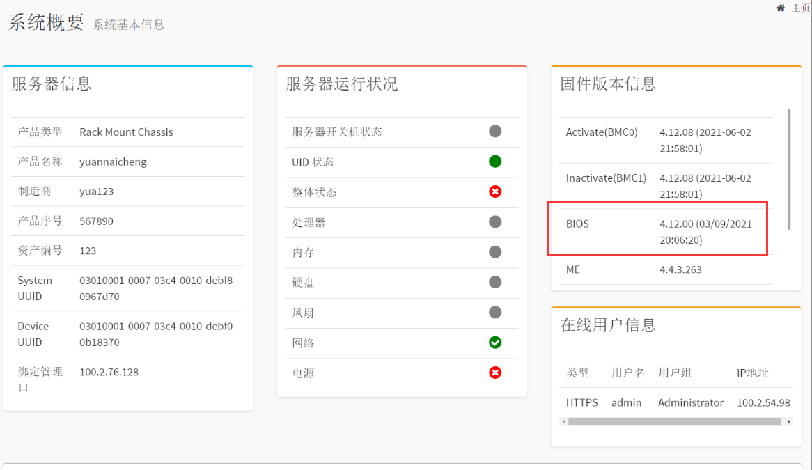
Task: Click the gray 风扇 status indicator
Action: coord(495,313)
